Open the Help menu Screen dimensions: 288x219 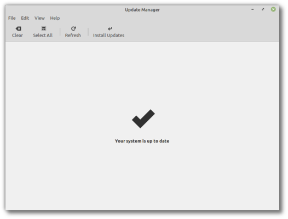[55, 18]
